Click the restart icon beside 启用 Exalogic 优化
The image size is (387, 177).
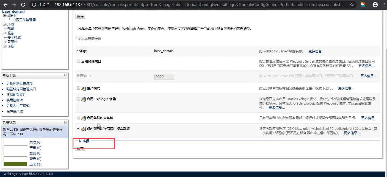(84, 99)
